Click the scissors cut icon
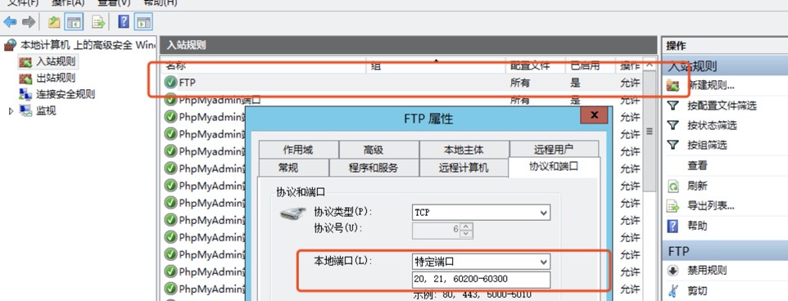Image resolution: width=788 pixels, height=301 pixels. [x=673, y=290]
